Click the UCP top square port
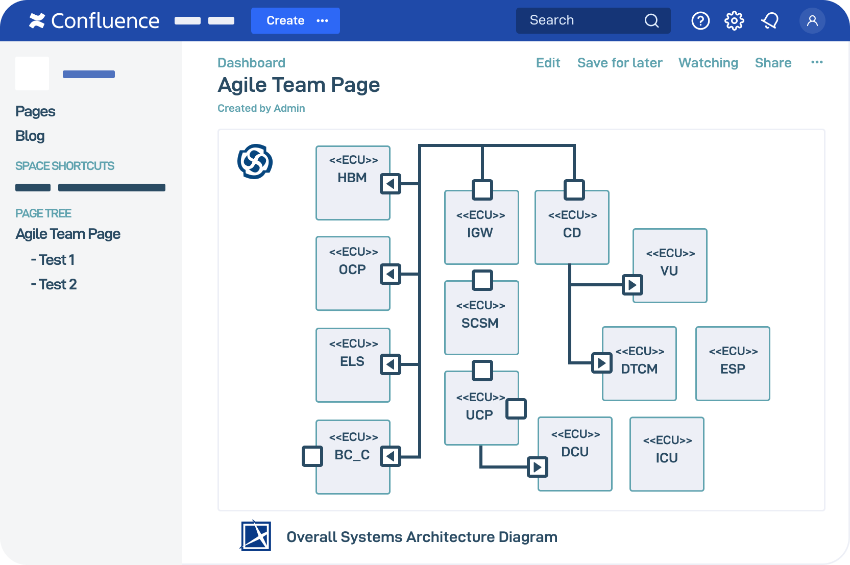850x565 pixels. pos(482,371)
